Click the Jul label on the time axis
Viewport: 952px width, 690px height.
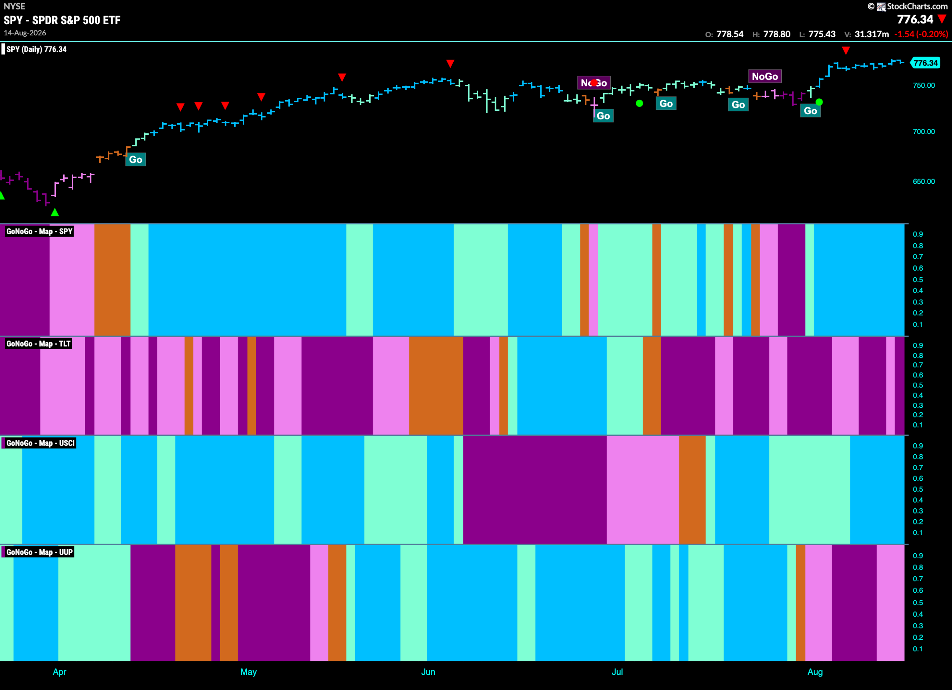coord(617,672)
